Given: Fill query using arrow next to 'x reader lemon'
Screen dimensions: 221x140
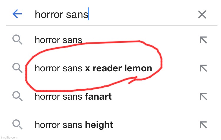Looking at the screenshot, I should pyautogui.click(x=203, y=68).
